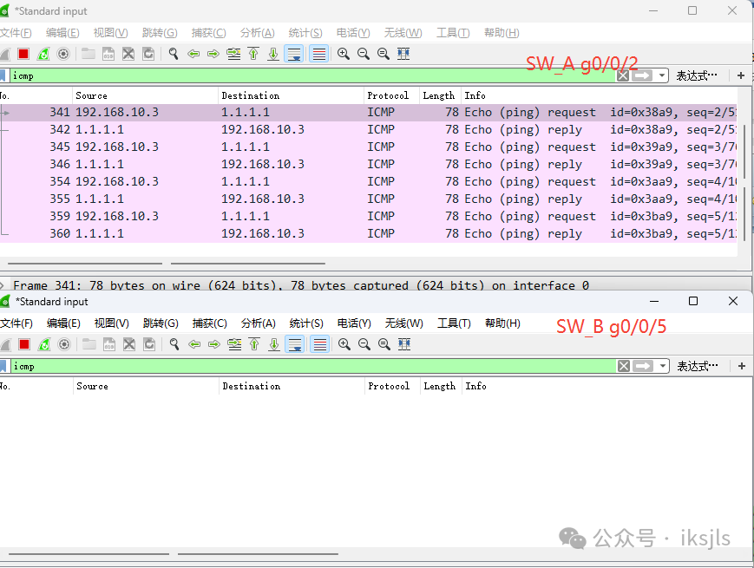Go to first packet in SW_A toolbar
This screenshot has width=754, height=568.
click(x=253, y=54)
